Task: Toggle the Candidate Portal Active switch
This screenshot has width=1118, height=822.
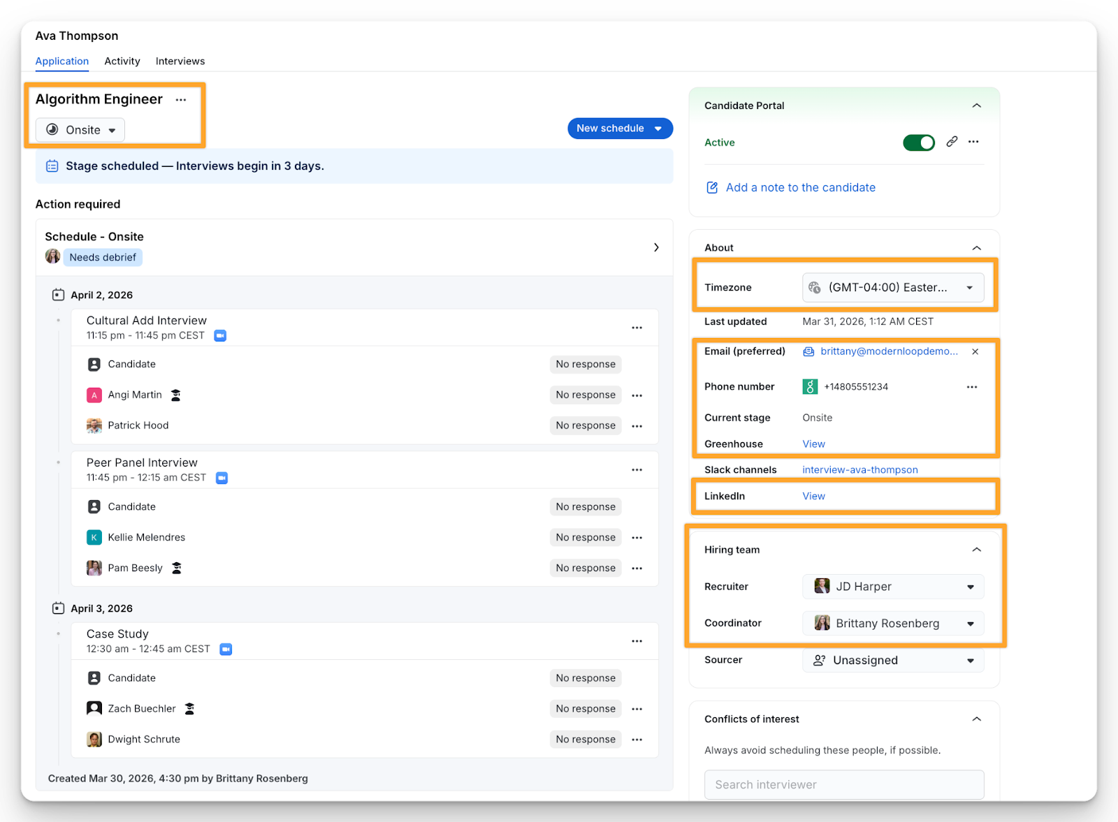Action: [x=918, y=142]
